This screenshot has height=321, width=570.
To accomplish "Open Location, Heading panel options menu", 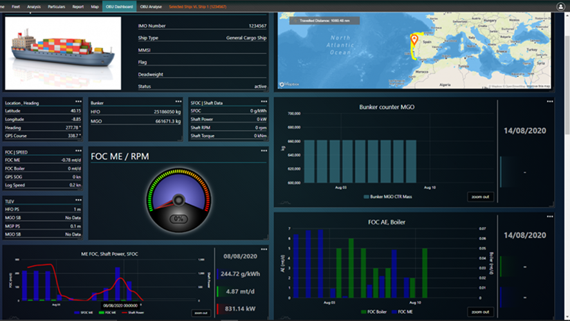I will 78,102.
